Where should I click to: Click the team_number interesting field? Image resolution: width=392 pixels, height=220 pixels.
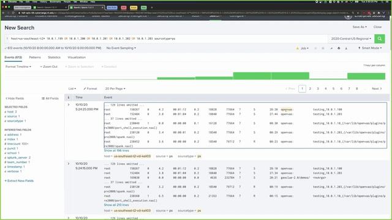[x=17, y=162]
